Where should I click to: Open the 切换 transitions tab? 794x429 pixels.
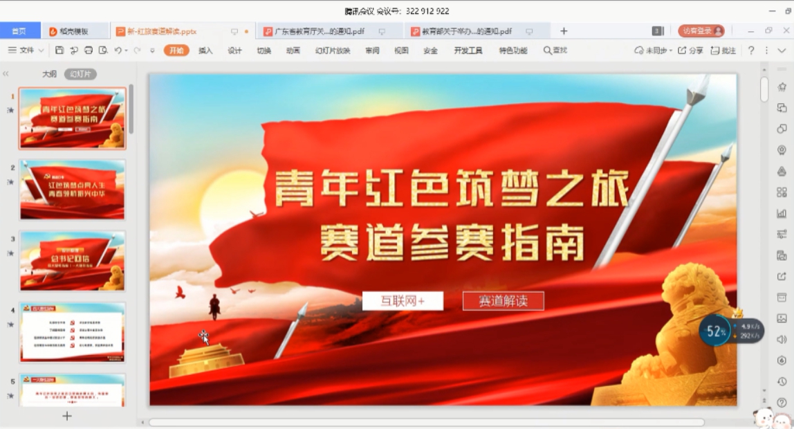point(264,50)
